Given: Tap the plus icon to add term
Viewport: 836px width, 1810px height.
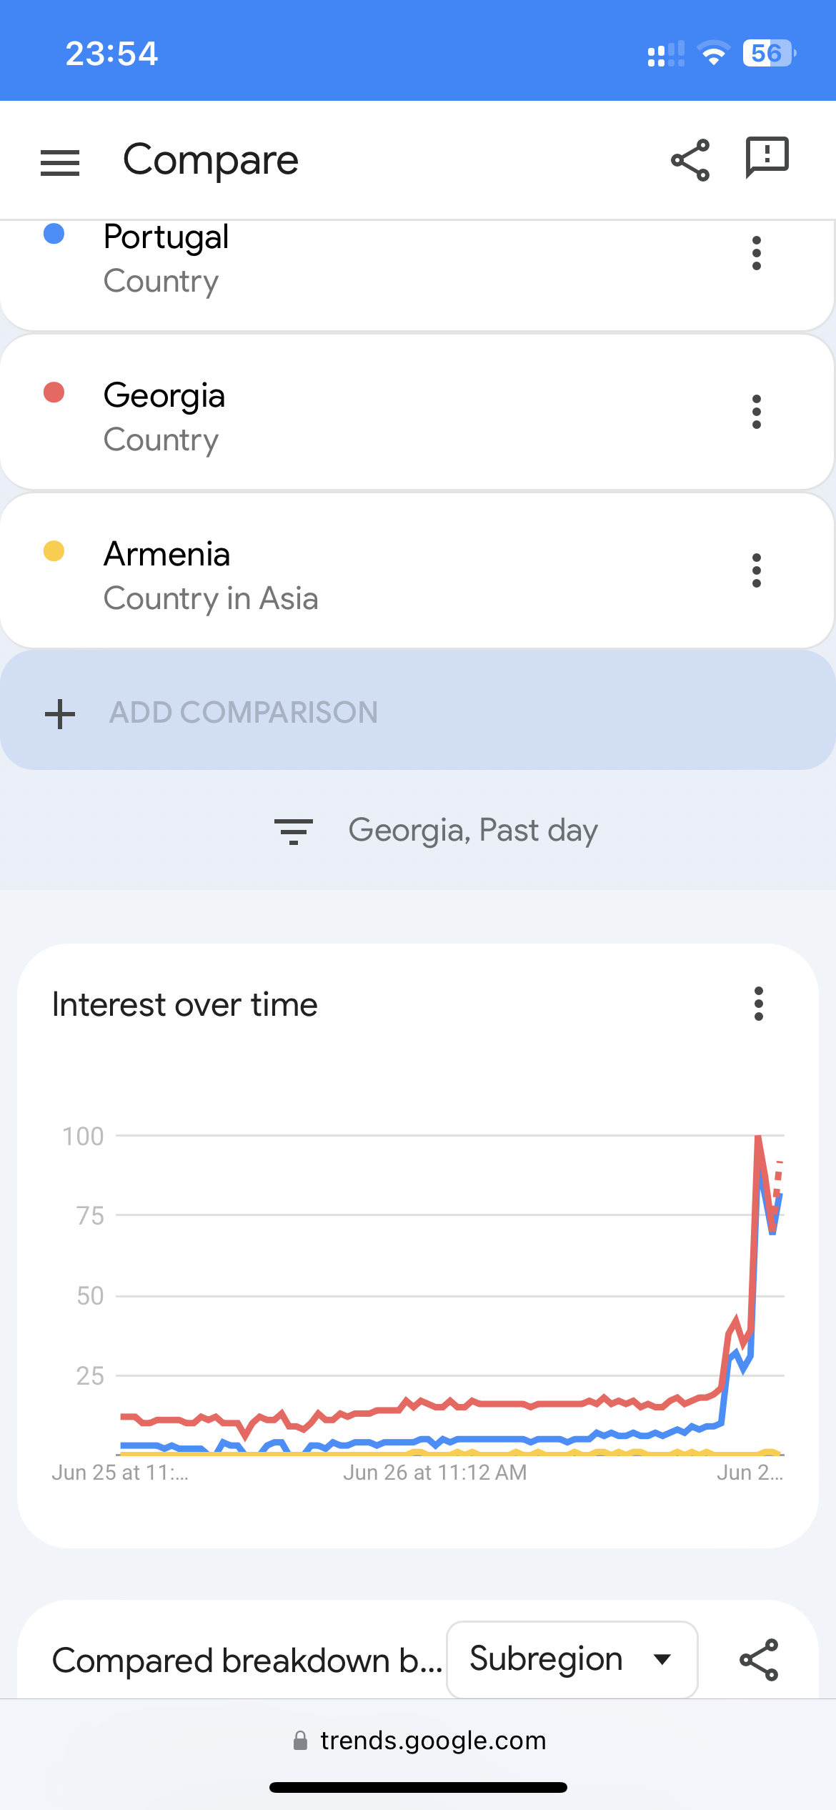Looking at the screenshot, I should (x=60, y=713).
